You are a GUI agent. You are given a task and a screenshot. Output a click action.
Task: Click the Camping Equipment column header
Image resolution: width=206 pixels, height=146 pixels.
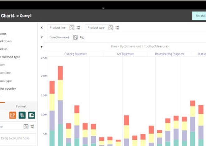(76, 54)
